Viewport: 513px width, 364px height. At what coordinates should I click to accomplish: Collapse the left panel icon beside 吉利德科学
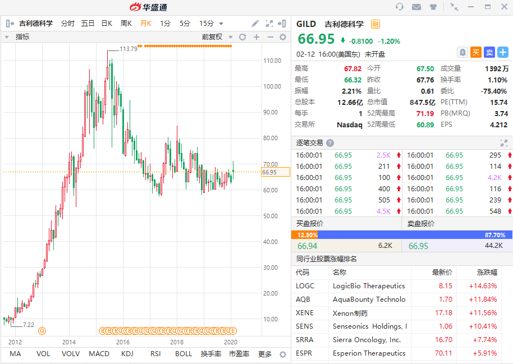10,24
